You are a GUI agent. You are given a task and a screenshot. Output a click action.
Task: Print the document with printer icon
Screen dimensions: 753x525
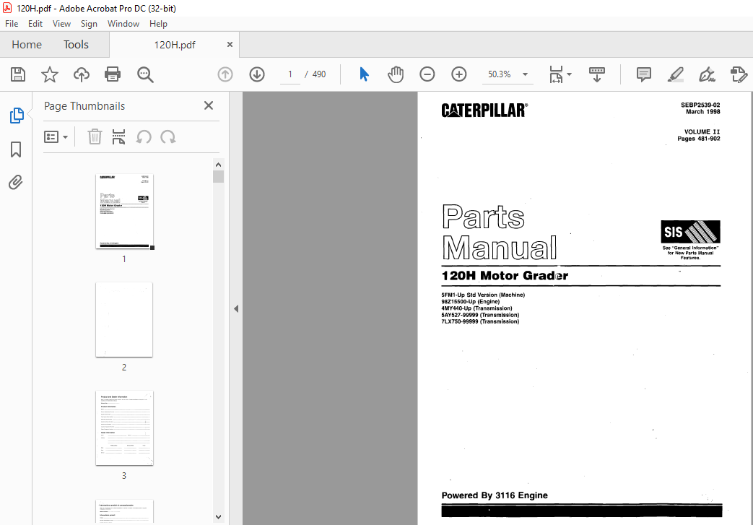coord(113,74)
